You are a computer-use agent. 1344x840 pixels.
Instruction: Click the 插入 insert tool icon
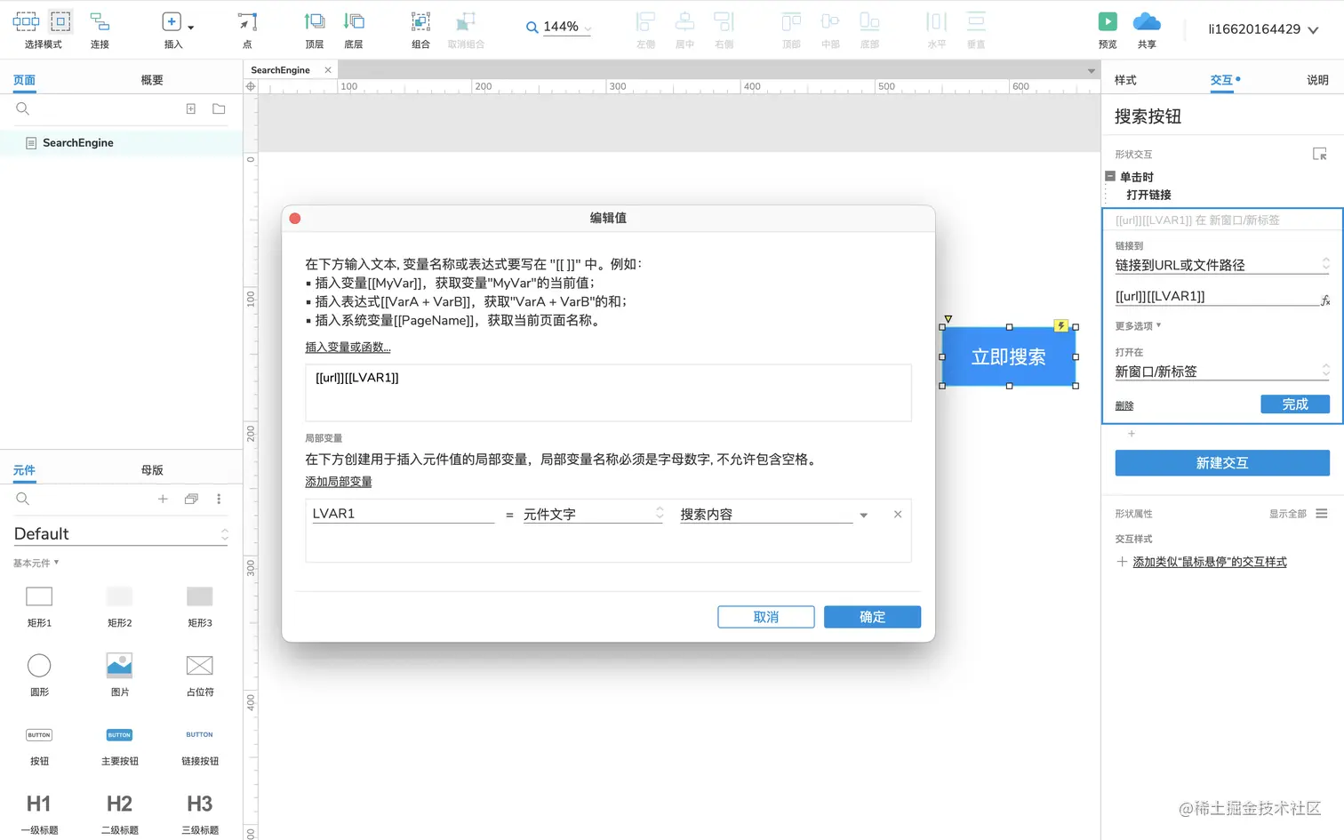click(172, 21)
